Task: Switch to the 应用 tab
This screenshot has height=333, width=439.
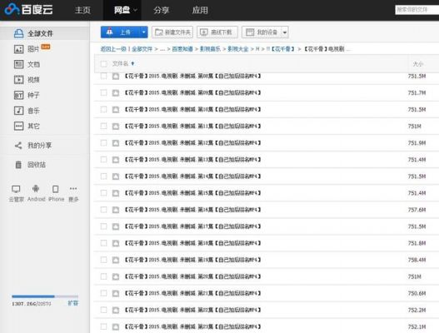Action: pyautogui.click(x=200, y=10)
